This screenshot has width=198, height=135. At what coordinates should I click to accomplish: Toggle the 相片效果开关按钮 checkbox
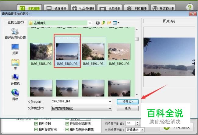[x=67, y=129]
